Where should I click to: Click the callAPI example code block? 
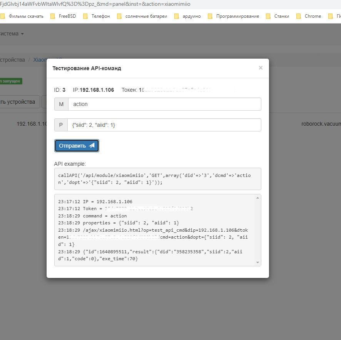(x=157, y=179)
